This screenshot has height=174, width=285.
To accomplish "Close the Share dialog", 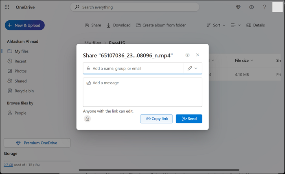I will [197, 55].
